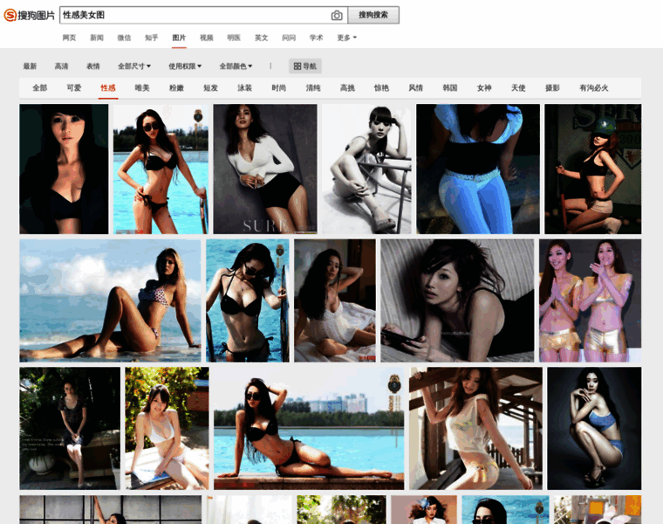Expand the 全部尺寸 size dropdown

(134, 66)
